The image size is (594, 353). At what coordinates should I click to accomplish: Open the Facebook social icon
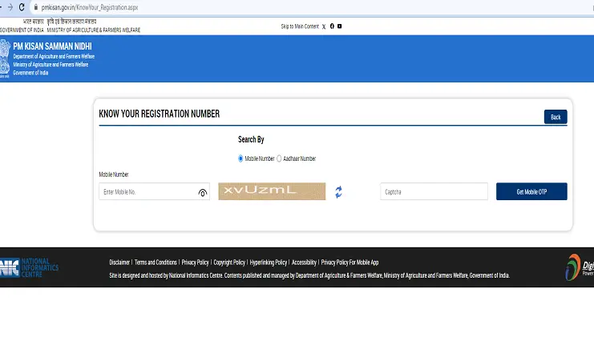point(332,26)
